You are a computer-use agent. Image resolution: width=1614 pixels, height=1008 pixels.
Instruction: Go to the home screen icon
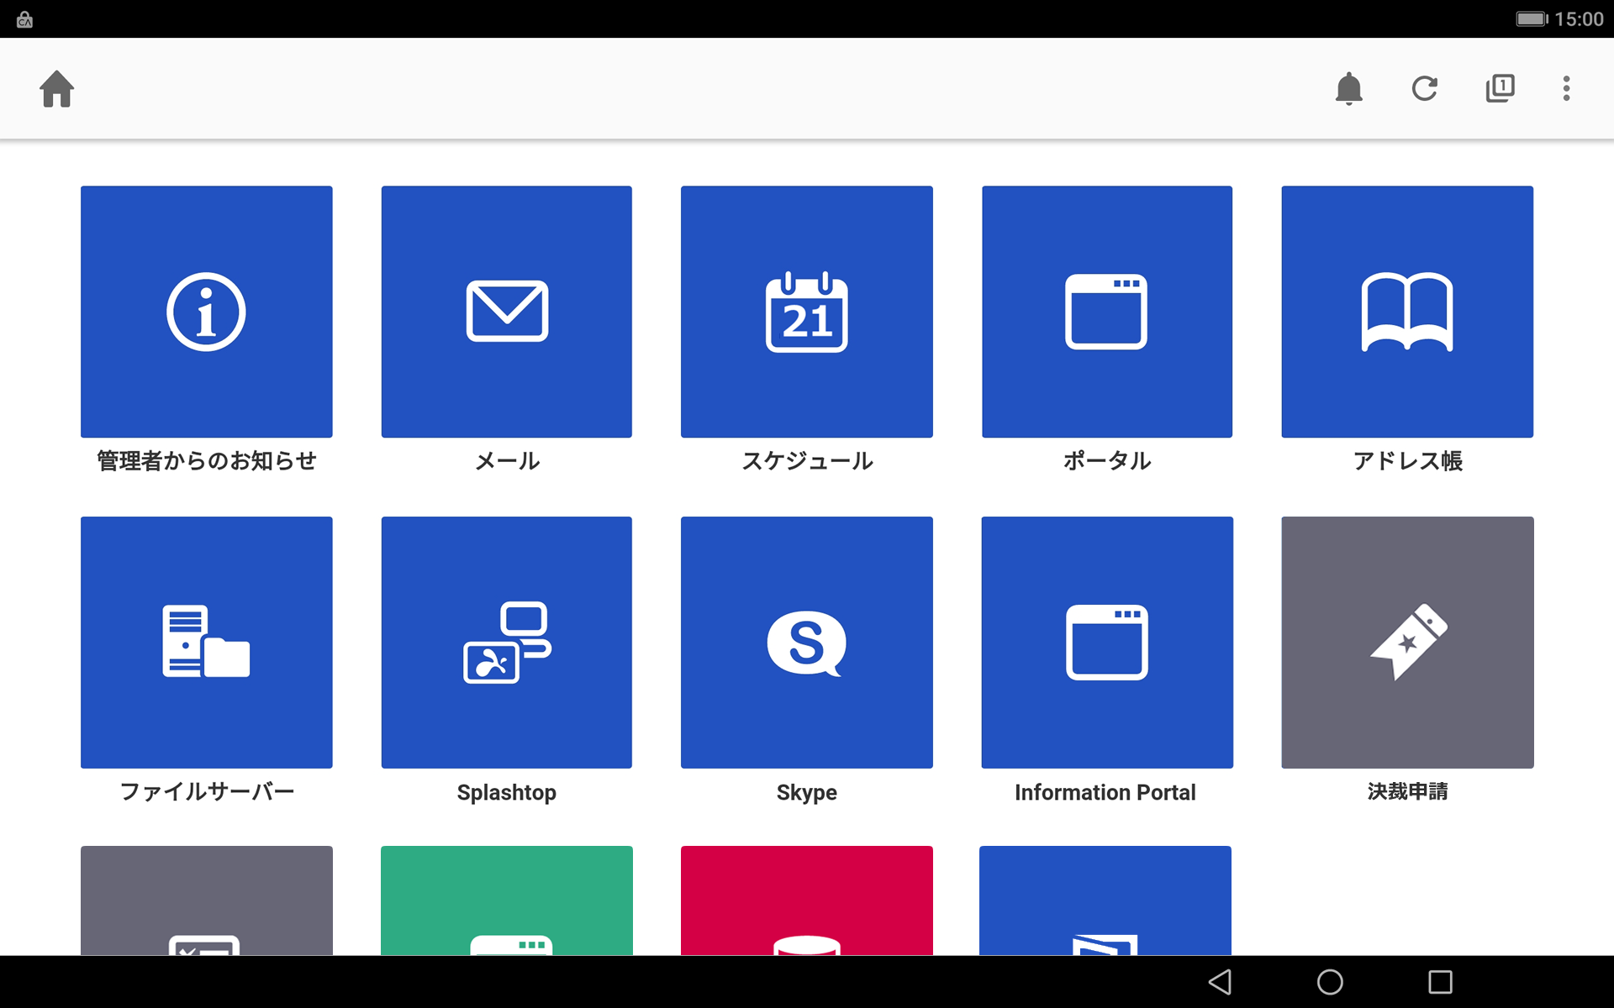[x=57, y=88]
